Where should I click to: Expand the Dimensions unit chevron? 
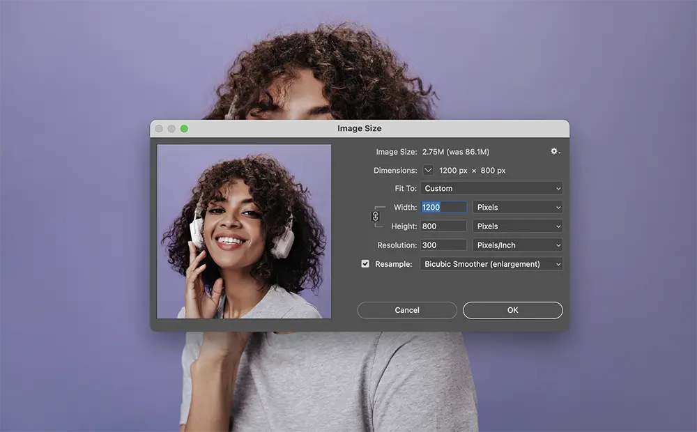428,170
